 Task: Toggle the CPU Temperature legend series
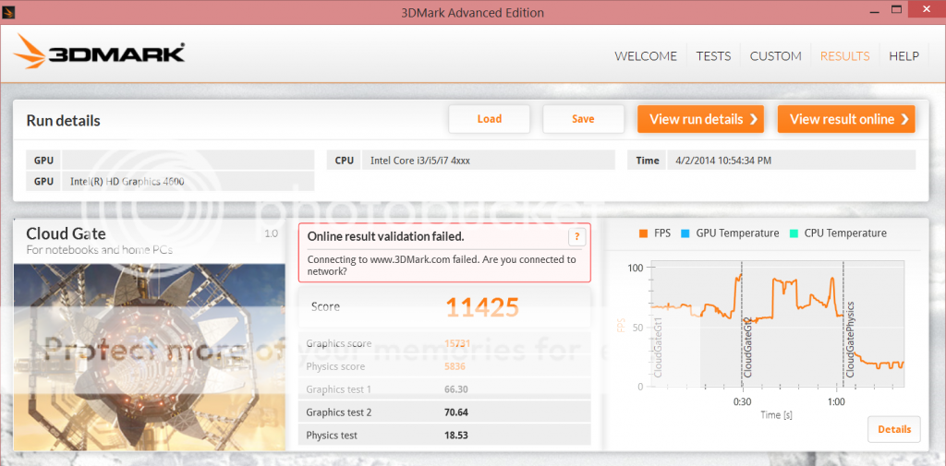tap(837, 233)
